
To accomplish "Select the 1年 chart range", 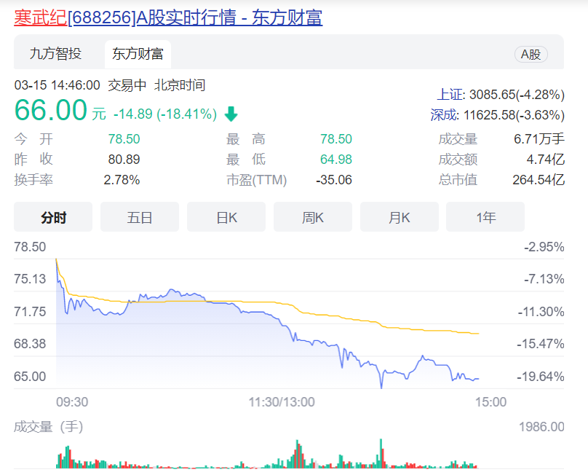I will (x=485, y=217).
